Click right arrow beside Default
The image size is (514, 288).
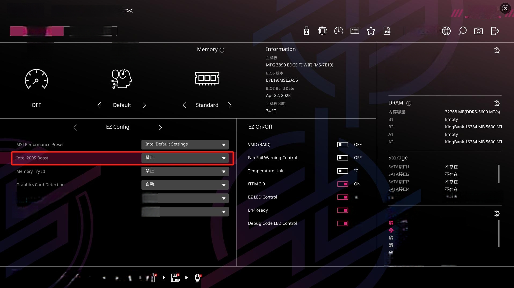click(x=144, y=105)
